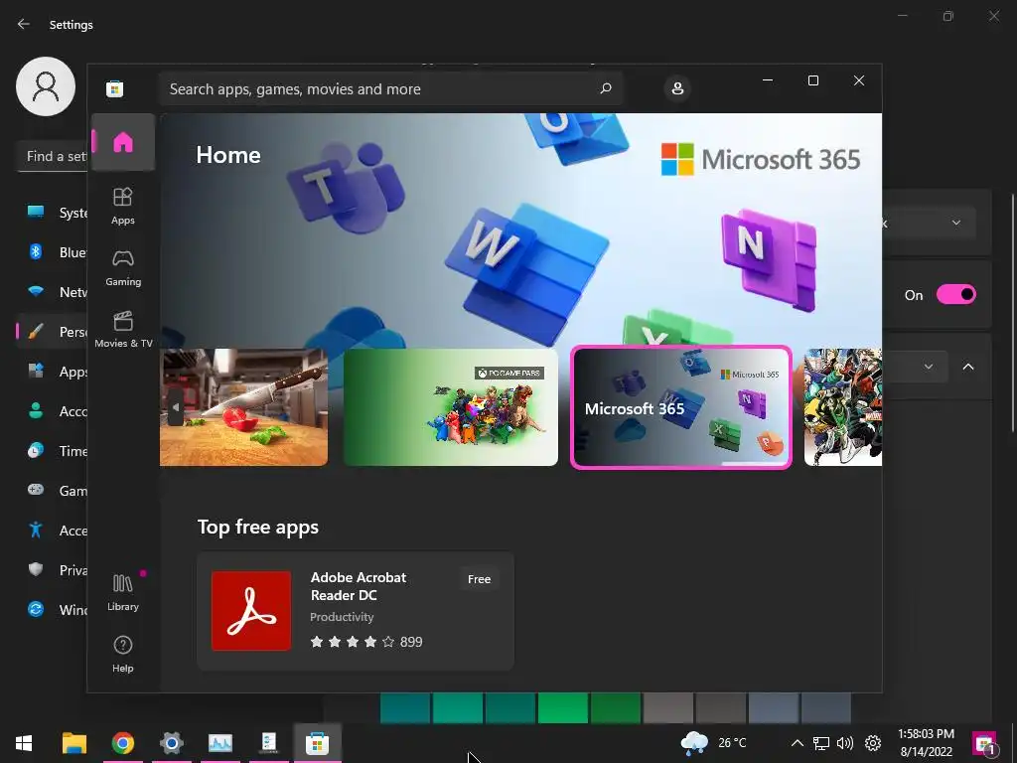Viewport: 1017px width, 763px height.
Task: Click the Top free apps heading
Action: tap(258, 527)
